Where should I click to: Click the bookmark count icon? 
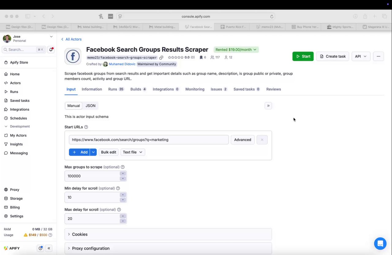(x=201, y=57)
